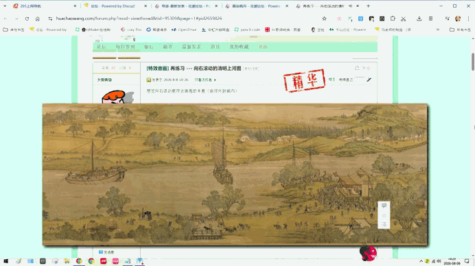Open the Chrome profile avatar
The image size is (475, 266).
pyautogui.click(x=458, y=19)
